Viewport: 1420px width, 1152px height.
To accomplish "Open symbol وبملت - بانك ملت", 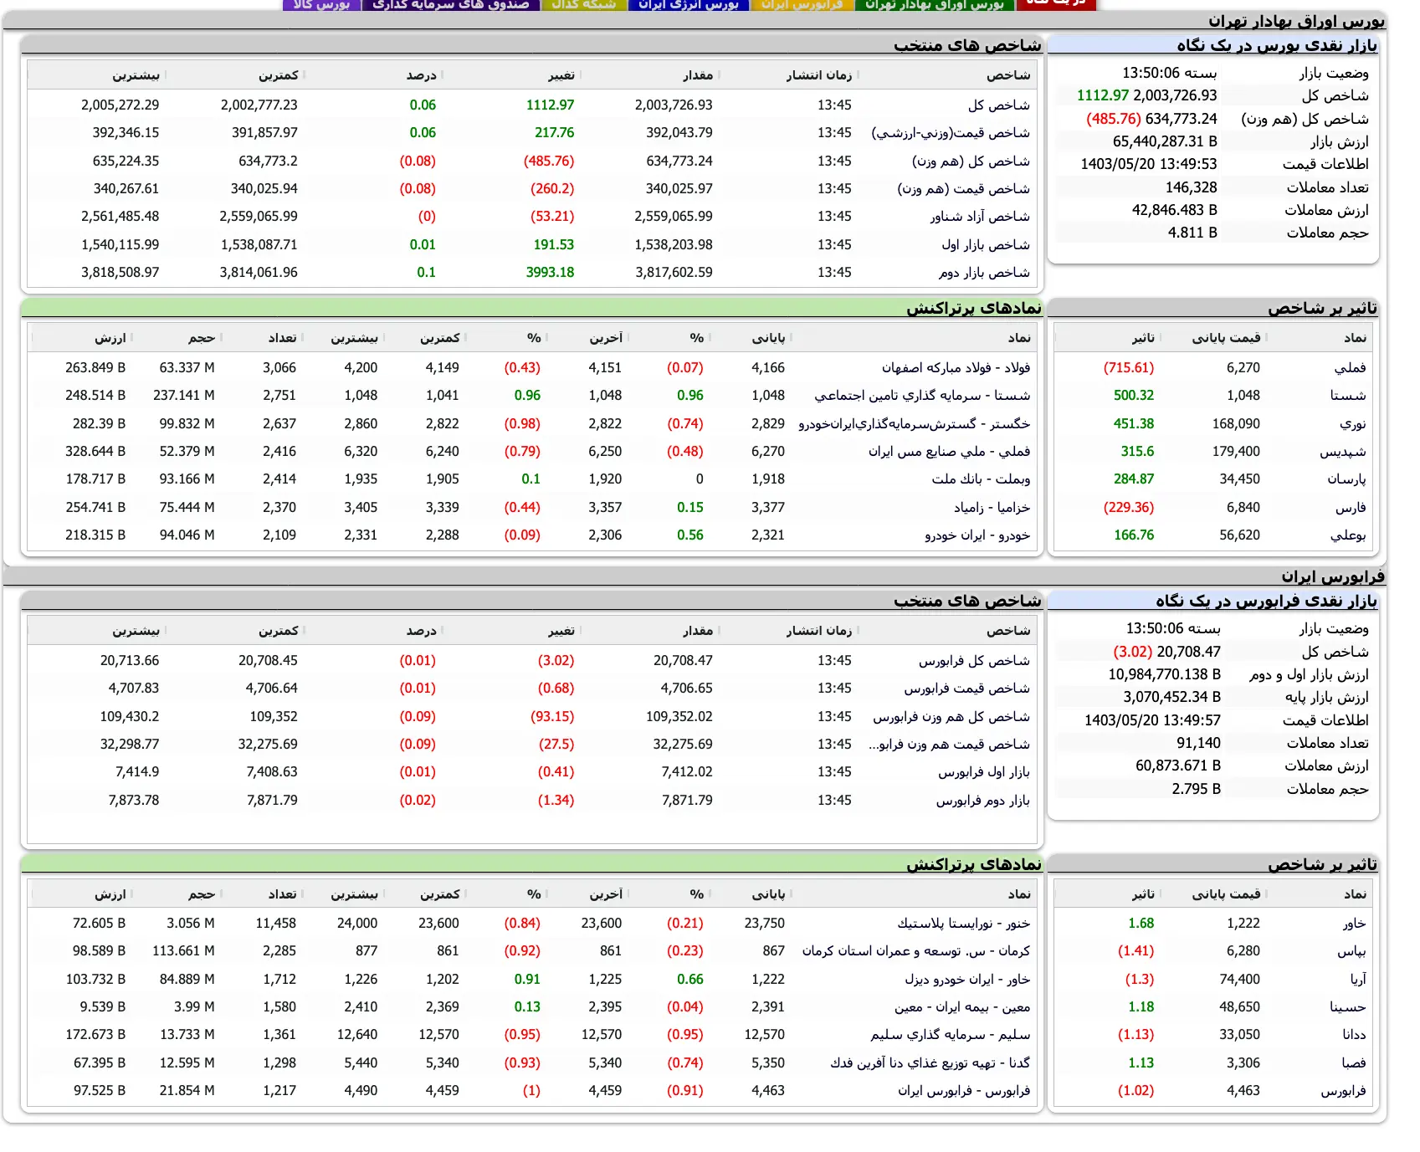I will [x=981, y=479].
